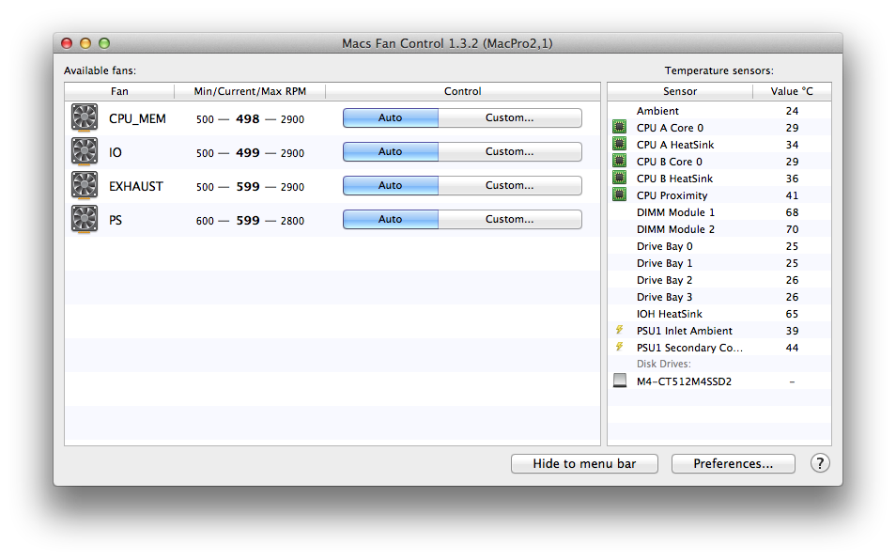The image size is (896, 560).
Task: Open Custom control for CPU_MEM fan
Action: [510, 117]
